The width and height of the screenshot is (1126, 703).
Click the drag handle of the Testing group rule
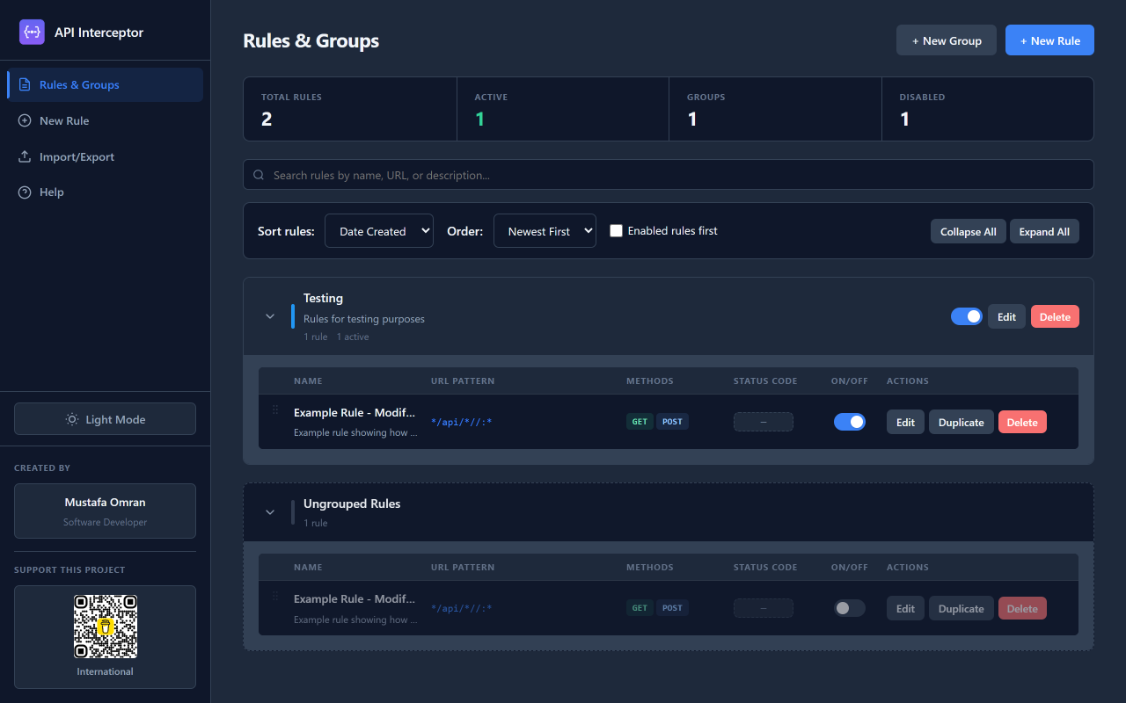tap(275, 409)
